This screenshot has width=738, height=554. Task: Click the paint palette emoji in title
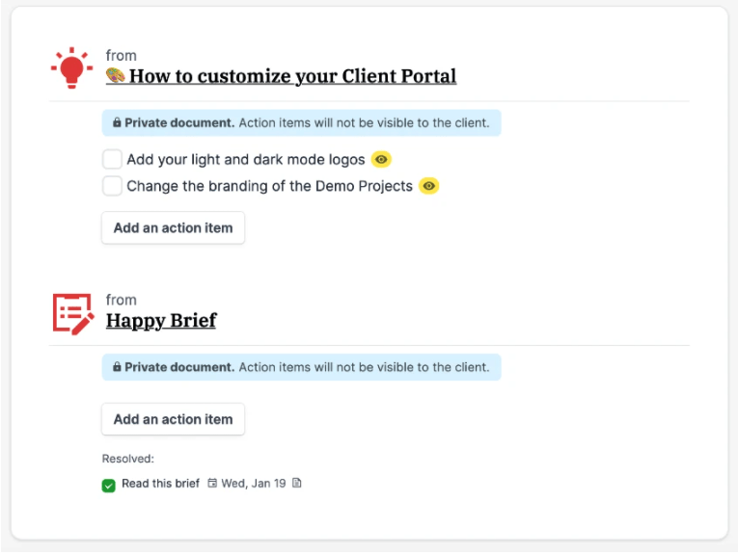(116, 75)
